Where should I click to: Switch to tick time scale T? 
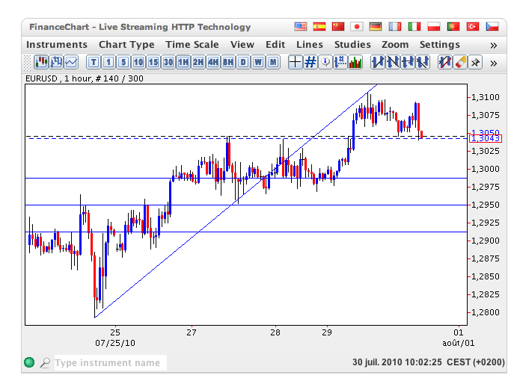click(94, 62)
